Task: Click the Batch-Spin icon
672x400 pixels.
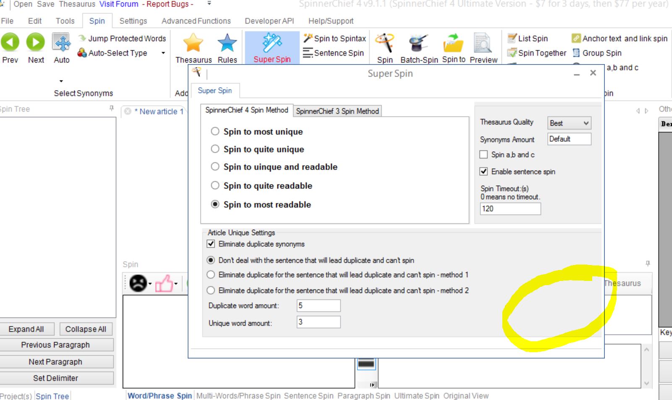Action: coord(419,43)
